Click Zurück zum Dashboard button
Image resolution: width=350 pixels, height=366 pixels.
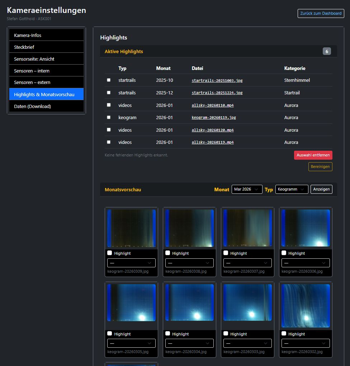[x=321, y=13]
